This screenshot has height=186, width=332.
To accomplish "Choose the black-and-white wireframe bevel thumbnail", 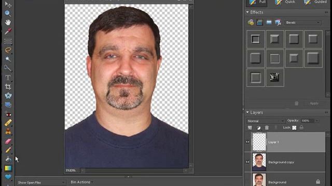I will pos(274,78).
